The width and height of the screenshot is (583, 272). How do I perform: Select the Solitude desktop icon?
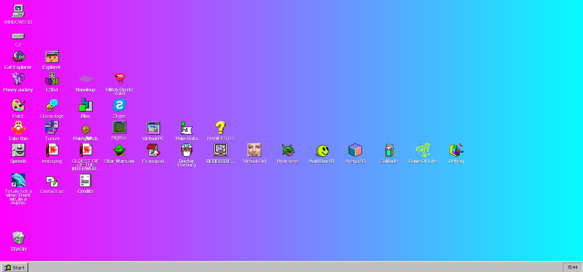389,150
